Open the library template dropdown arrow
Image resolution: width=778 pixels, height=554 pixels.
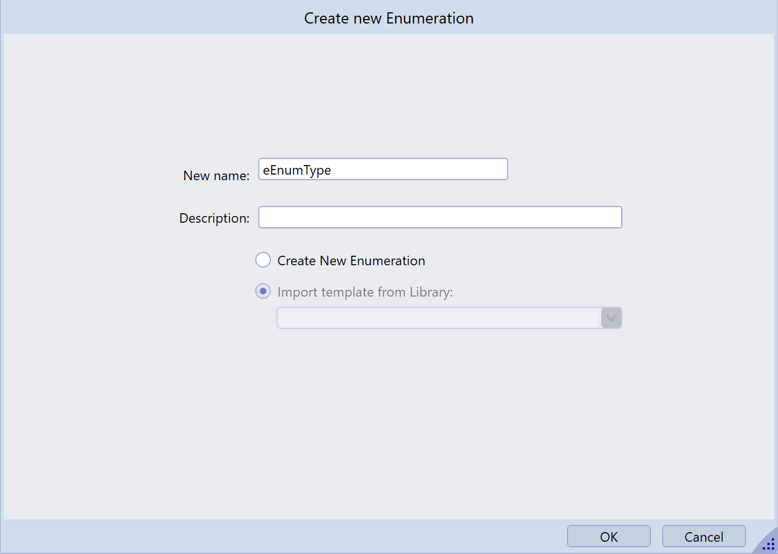(x=611, y=318)
